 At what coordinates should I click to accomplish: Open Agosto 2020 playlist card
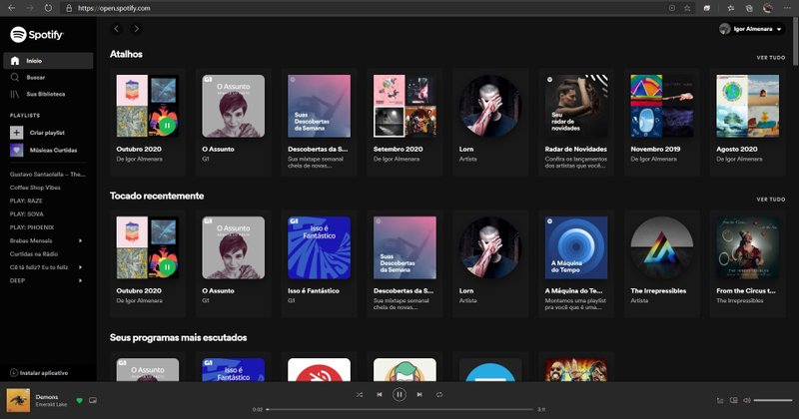[747, 122]
